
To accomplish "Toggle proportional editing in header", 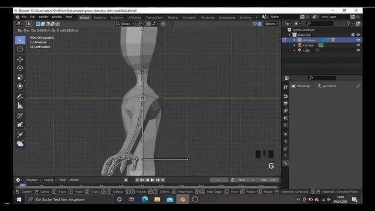I will pyautogui.click(x=163, y=23).
